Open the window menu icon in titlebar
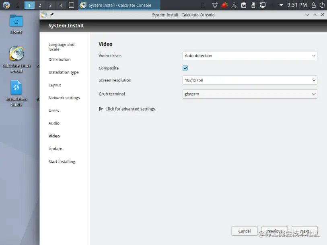Image resolution: width=327 pixels, height=245 pixels. coord(44,14)
